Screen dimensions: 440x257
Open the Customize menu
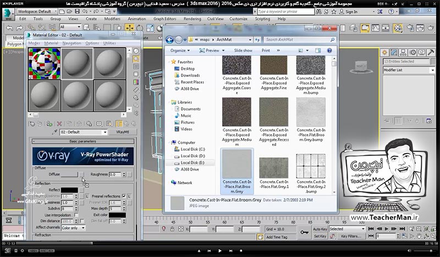(238, 19)
